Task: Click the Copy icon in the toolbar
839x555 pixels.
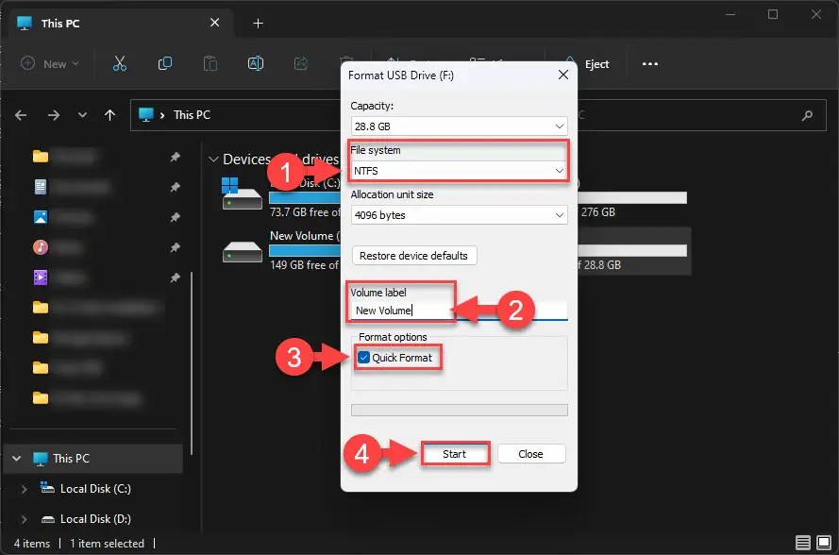Action: point(165,63)
